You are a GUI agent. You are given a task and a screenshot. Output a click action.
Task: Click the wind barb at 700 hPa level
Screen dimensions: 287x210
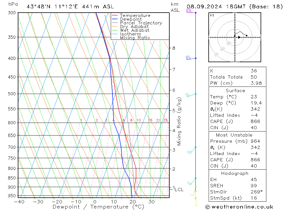point(191,150)
